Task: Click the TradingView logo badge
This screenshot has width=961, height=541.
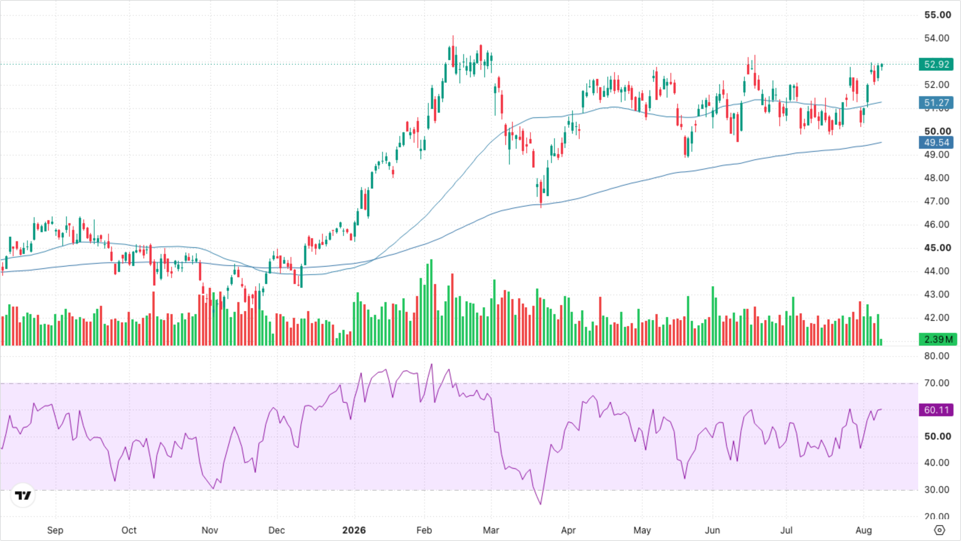Action: pos(23,495)
